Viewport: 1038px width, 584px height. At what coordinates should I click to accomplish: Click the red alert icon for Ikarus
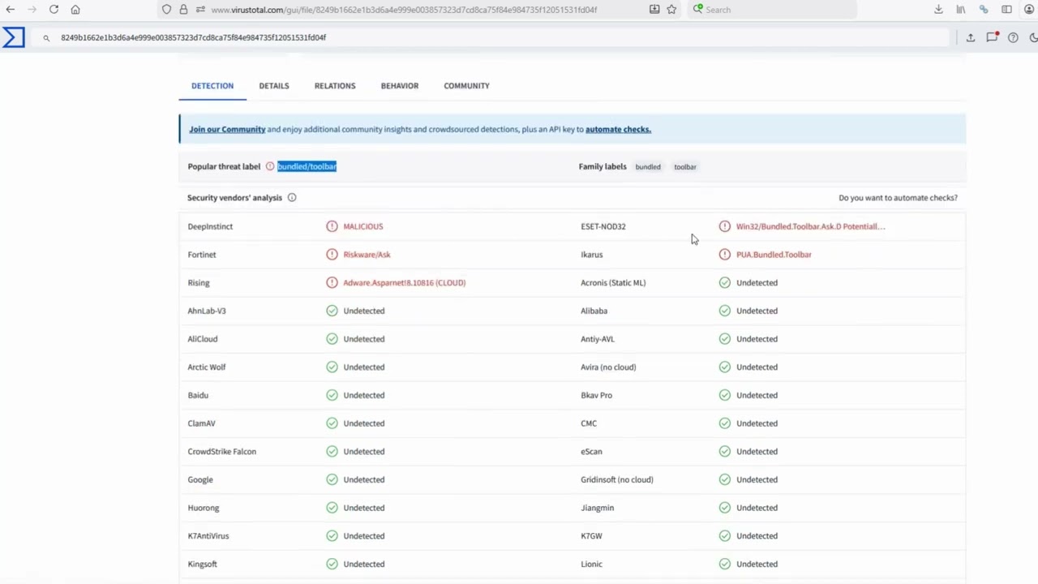[x=724, y=255]
